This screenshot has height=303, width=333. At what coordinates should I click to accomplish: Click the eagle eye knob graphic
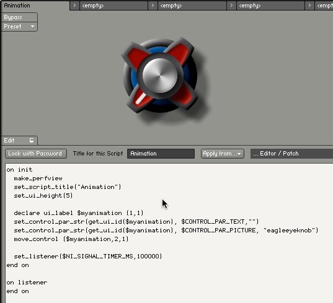point(160,76)
